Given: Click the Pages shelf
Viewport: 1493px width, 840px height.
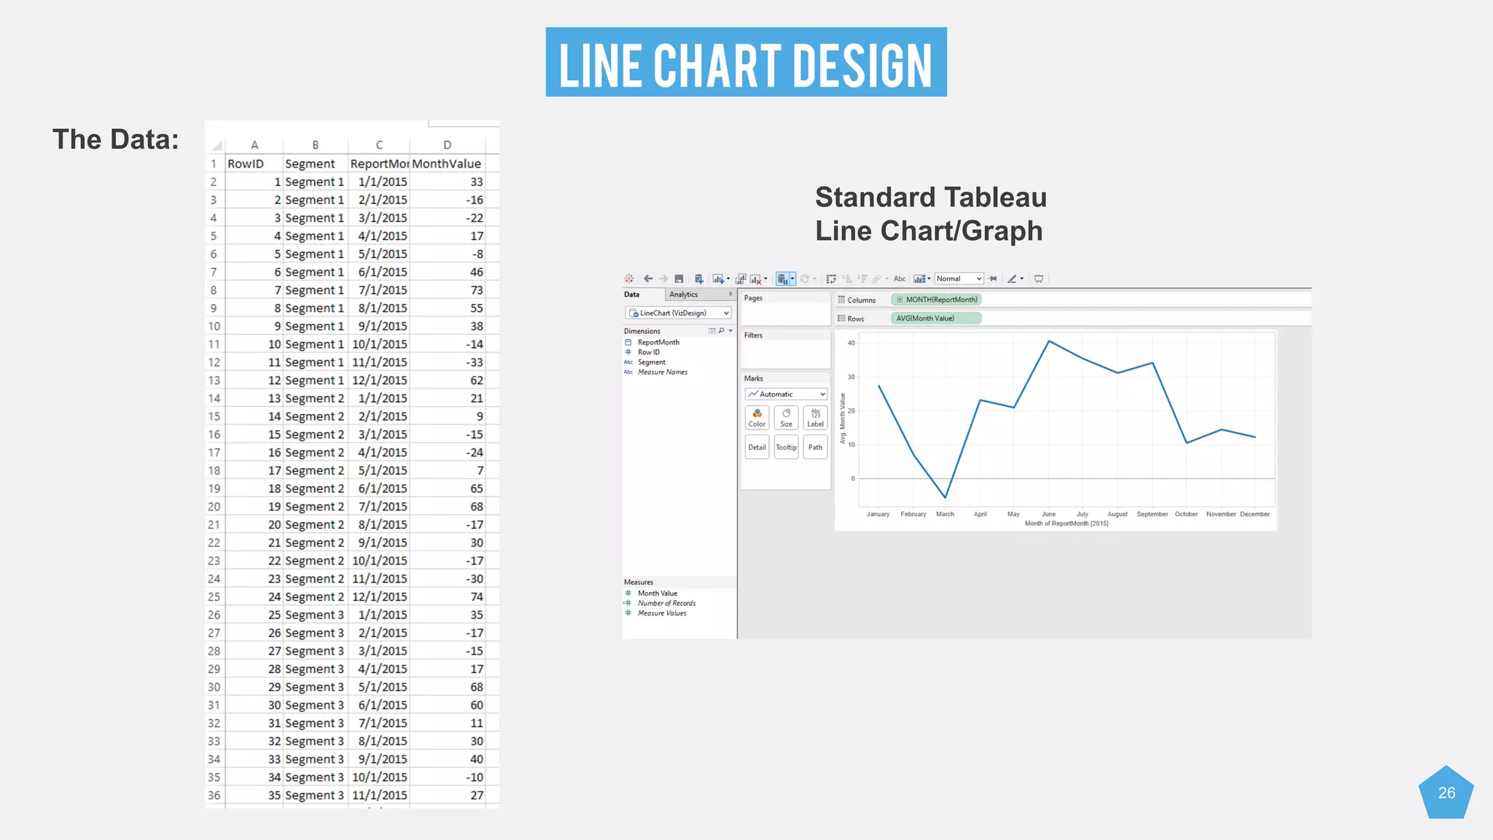Looking at the screenshot, I should pyautogui.click(x=786, y=309).
